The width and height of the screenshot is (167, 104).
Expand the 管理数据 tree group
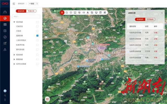[14, 59]
